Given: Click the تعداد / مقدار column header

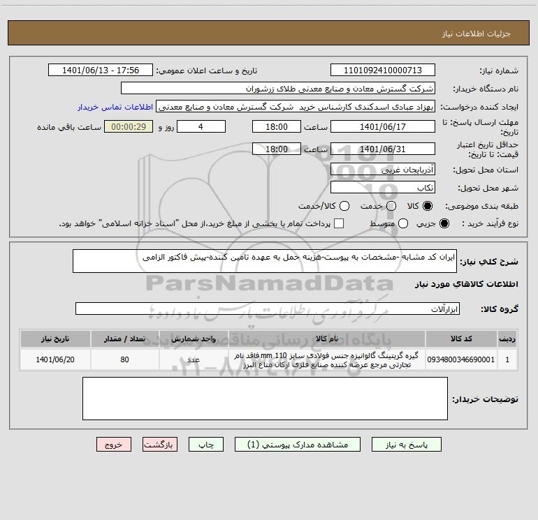Looking at the screenshot, I should pyautogui.click(x=124, y=339).
